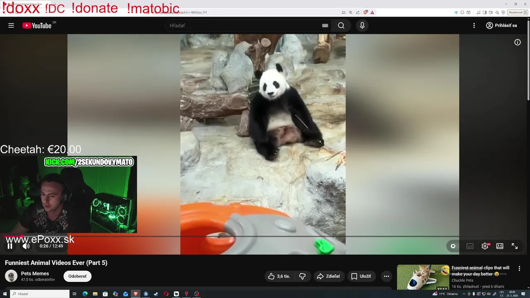Subscribe with the Odoberať button
The height and width of the screenshot is (298, 530).
(x=77, y=276)
